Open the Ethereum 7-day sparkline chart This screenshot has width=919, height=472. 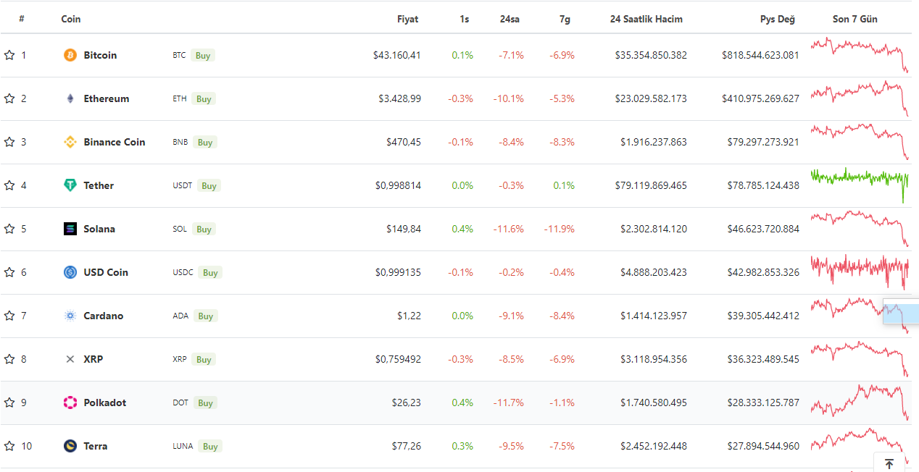pos(860,98)
